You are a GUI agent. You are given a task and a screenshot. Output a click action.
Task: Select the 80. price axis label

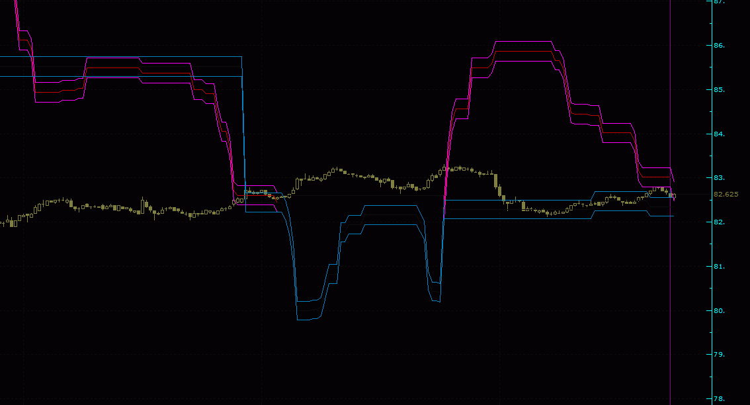coord(719,310)
